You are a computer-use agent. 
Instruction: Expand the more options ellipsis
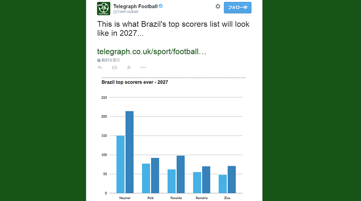pyautogui.click(x=143, y=67)
